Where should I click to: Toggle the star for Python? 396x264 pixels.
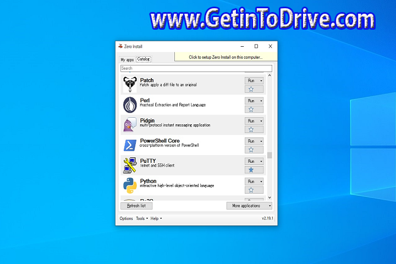click(254, 190)
